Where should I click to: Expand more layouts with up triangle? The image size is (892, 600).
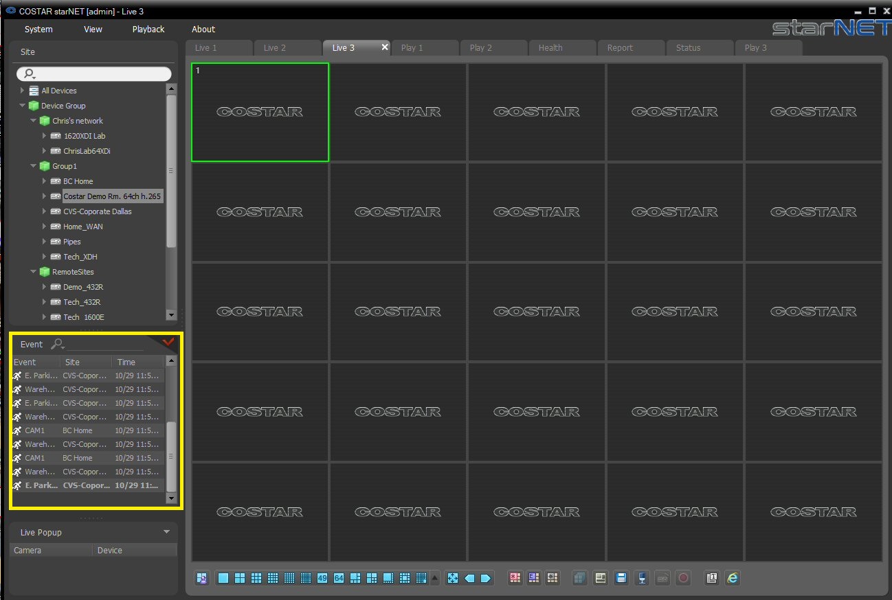434,579
